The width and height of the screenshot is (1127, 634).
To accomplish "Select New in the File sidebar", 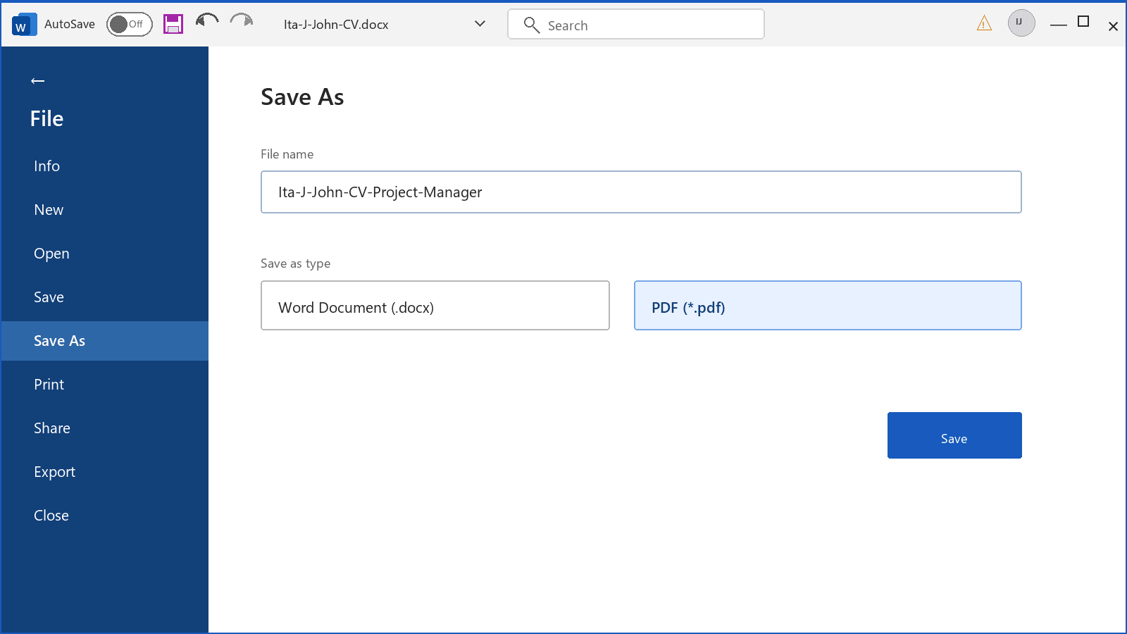I will (105, 210).
